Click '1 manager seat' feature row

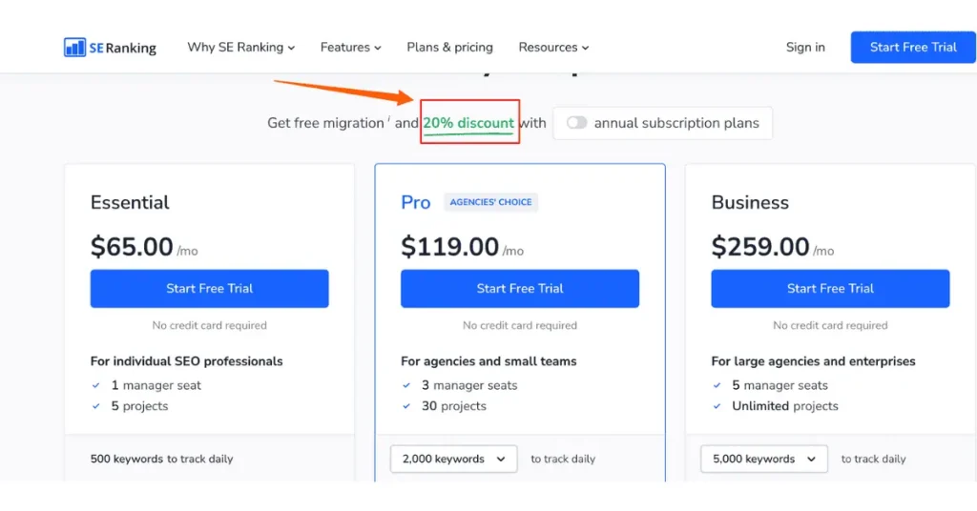[146, 385]
